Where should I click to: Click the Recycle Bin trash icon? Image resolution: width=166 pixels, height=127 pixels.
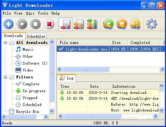pyautogui.click(x=11, y=111)
